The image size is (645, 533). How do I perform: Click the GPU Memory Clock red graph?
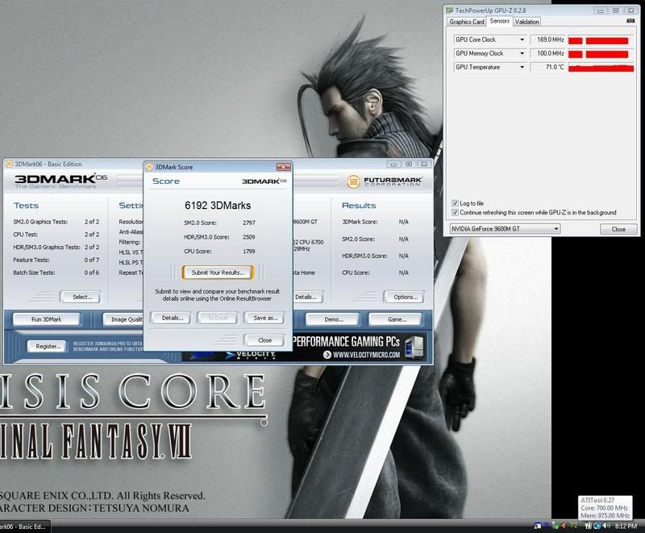pyautogui.click(x=601, y=54)
